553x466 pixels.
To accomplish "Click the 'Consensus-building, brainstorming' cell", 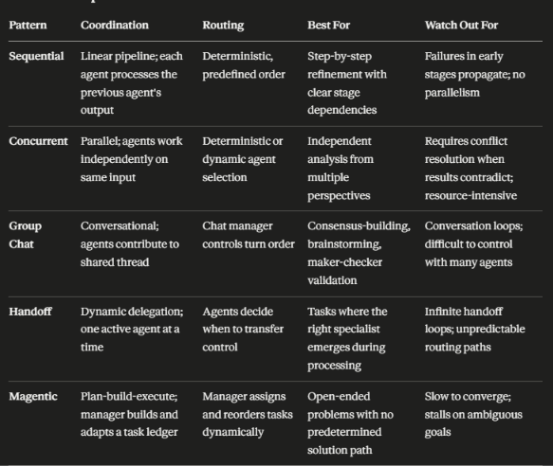I will tap(359, 253).
